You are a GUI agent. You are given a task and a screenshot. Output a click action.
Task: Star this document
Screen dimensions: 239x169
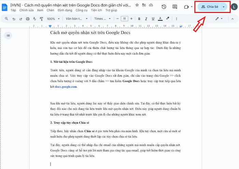point(137,5)
